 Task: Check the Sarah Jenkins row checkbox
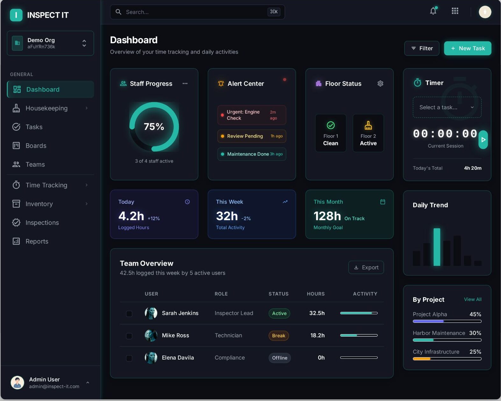tap(129, 314)
